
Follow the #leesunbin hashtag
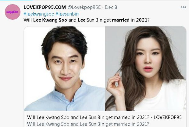point(67,14)
